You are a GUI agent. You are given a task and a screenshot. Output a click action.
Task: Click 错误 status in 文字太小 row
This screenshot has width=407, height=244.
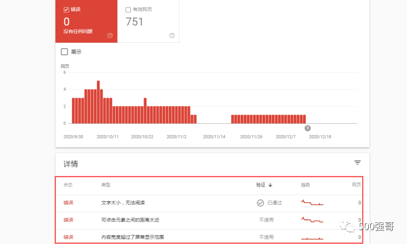[x=68, y=203]
